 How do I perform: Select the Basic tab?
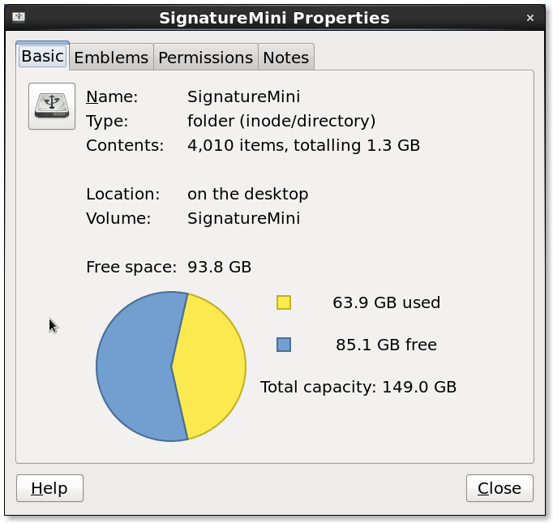tap(42, 56)
